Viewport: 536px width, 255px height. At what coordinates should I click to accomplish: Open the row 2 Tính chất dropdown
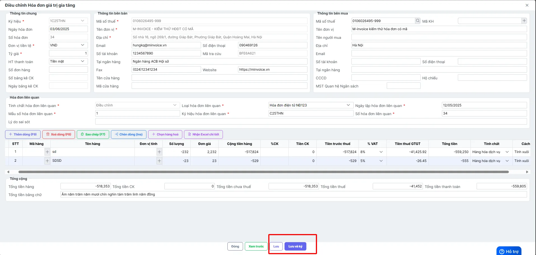pos(491,161)
